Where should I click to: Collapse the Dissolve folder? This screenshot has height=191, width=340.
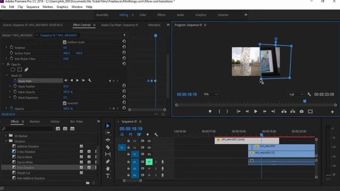pos(6,141)
